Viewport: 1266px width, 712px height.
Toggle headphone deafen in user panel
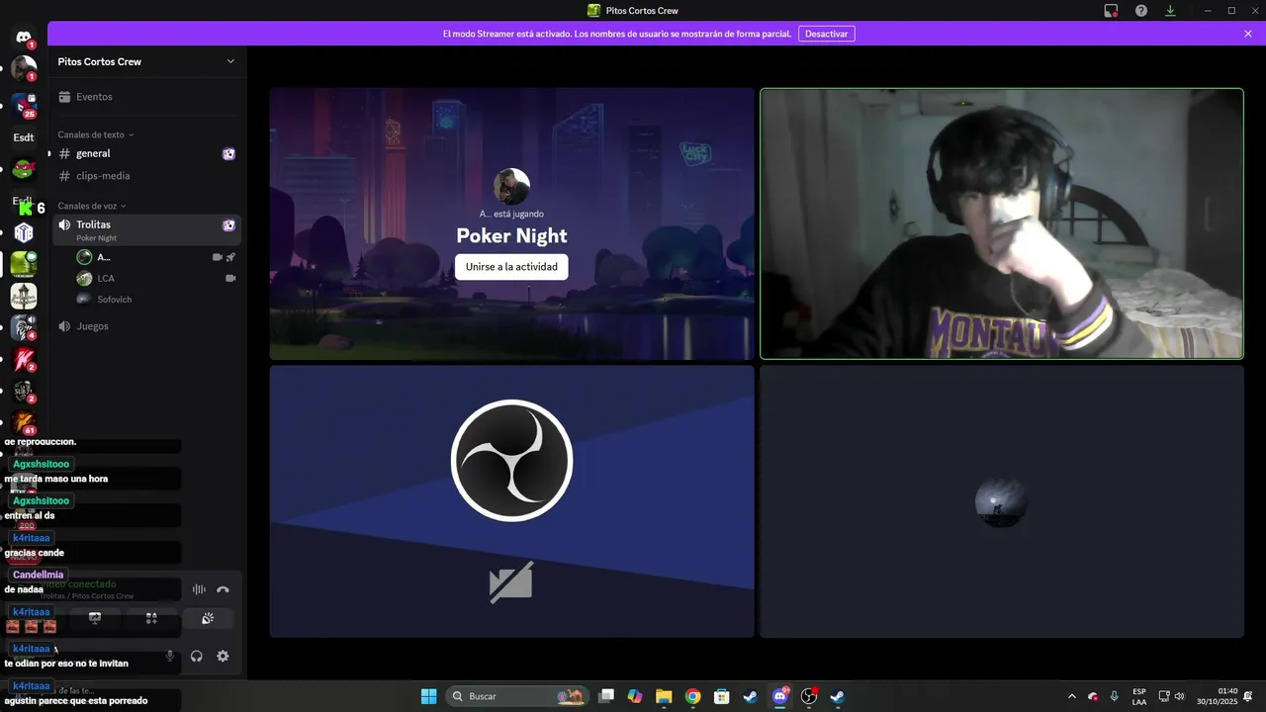[197, 656]
